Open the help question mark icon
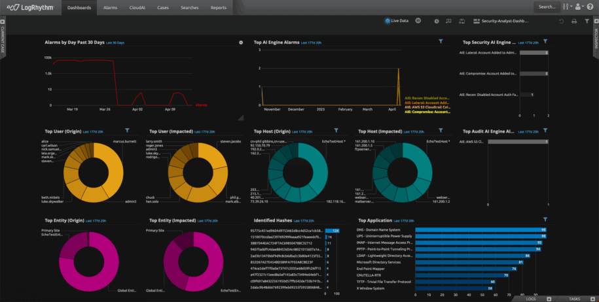 pyautogui.click(x=590, y=7)
